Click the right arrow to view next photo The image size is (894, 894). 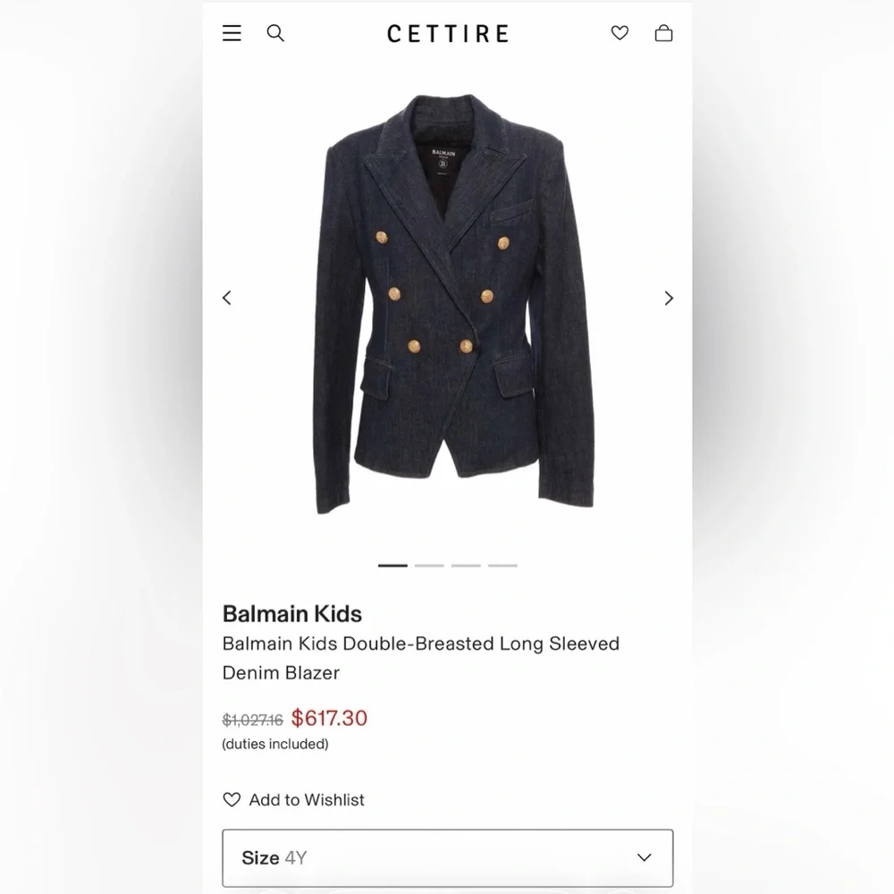click(x=668, y=298)
